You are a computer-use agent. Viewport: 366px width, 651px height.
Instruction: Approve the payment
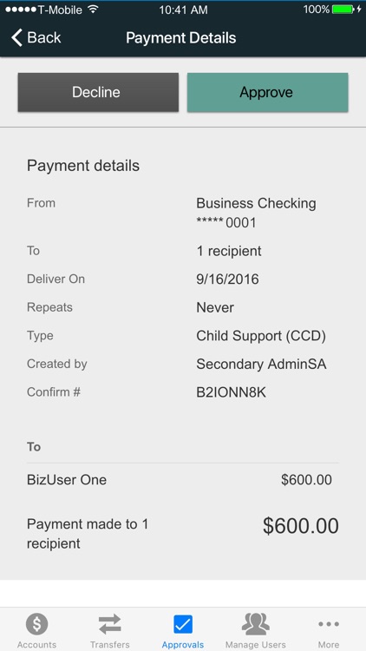point(268,92)
